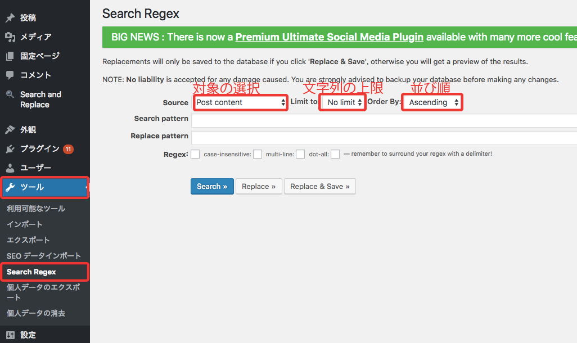Change the Order By Ascending dropdown
The image size is (577, 343).
(433, 102)
